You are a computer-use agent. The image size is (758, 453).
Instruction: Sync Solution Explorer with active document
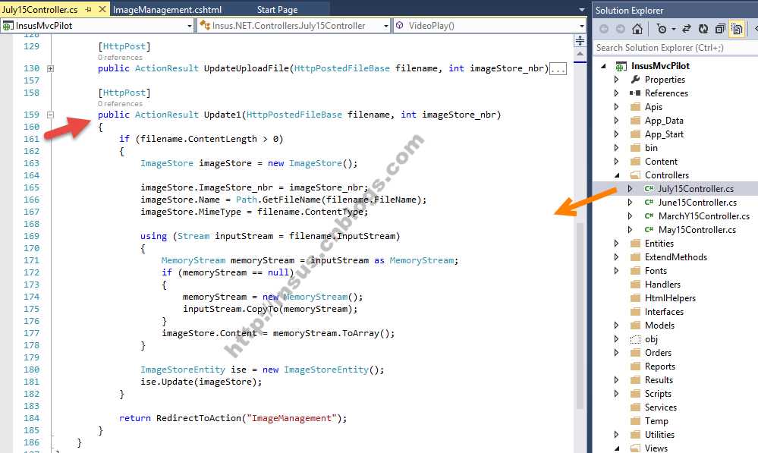[x=687, y=29]
